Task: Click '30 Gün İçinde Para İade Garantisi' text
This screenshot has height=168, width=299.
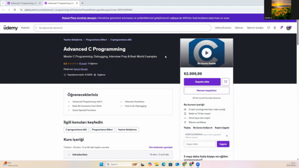Action: coord(206,98)
